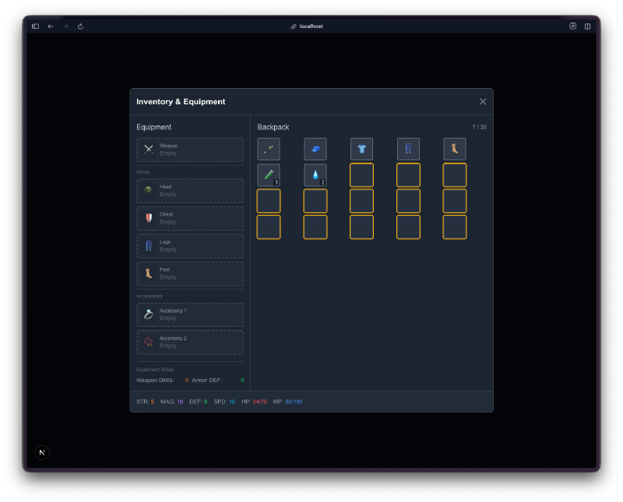Click the charm icon in Accessory 2 slot
Viewport: 623px width, 502px height.
(x=148, y=342)
